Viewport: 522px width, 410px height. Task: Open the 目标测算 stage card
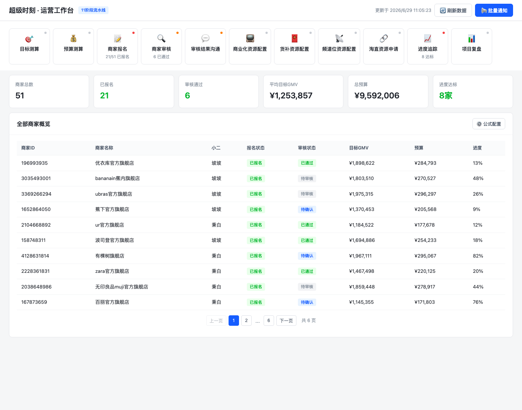pos(29,47)
